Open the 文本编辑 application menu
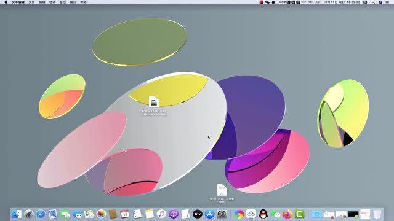The width and height of the screenshot is (394, 221). tap(18, 2)
